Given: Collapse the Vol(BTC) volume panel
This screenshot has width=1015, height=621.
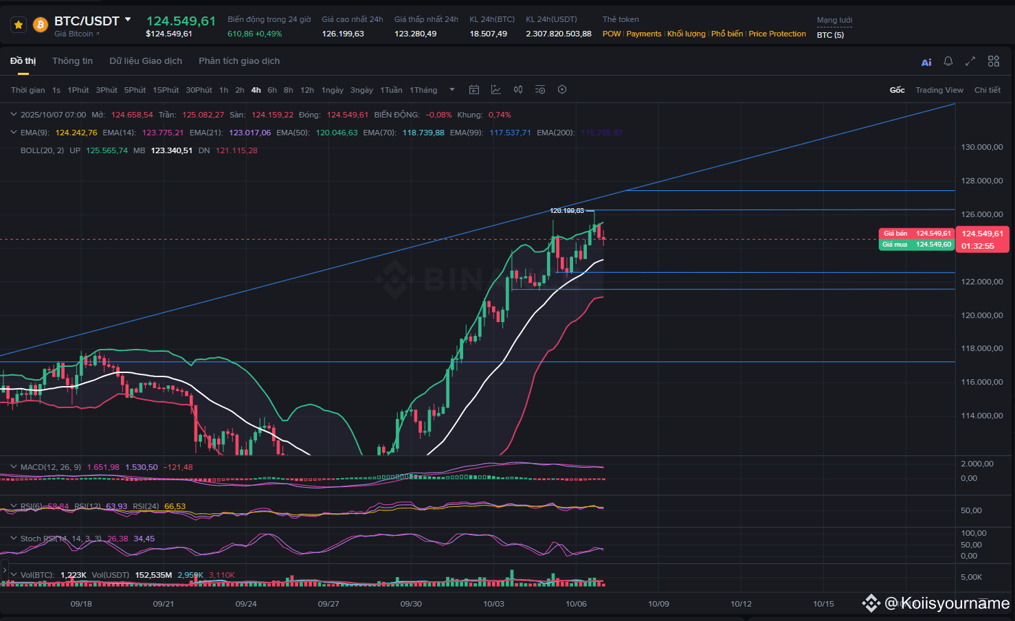Looking at the screenshot, I should click(14, 574).
